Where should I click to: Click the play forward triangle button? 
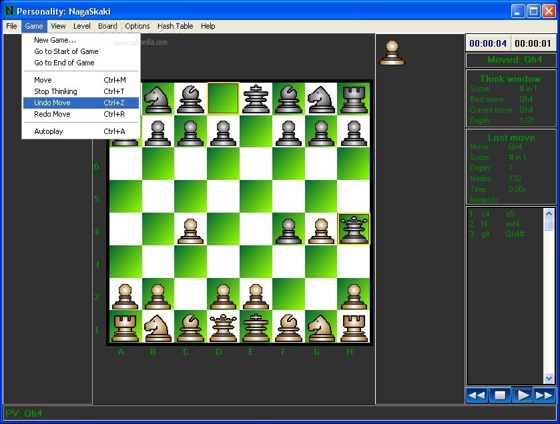tap(523, 395)
